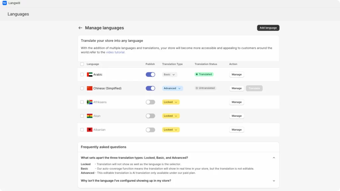
Task: Click the Chinese (Simplified) flag icon
Action: [89, 88]
